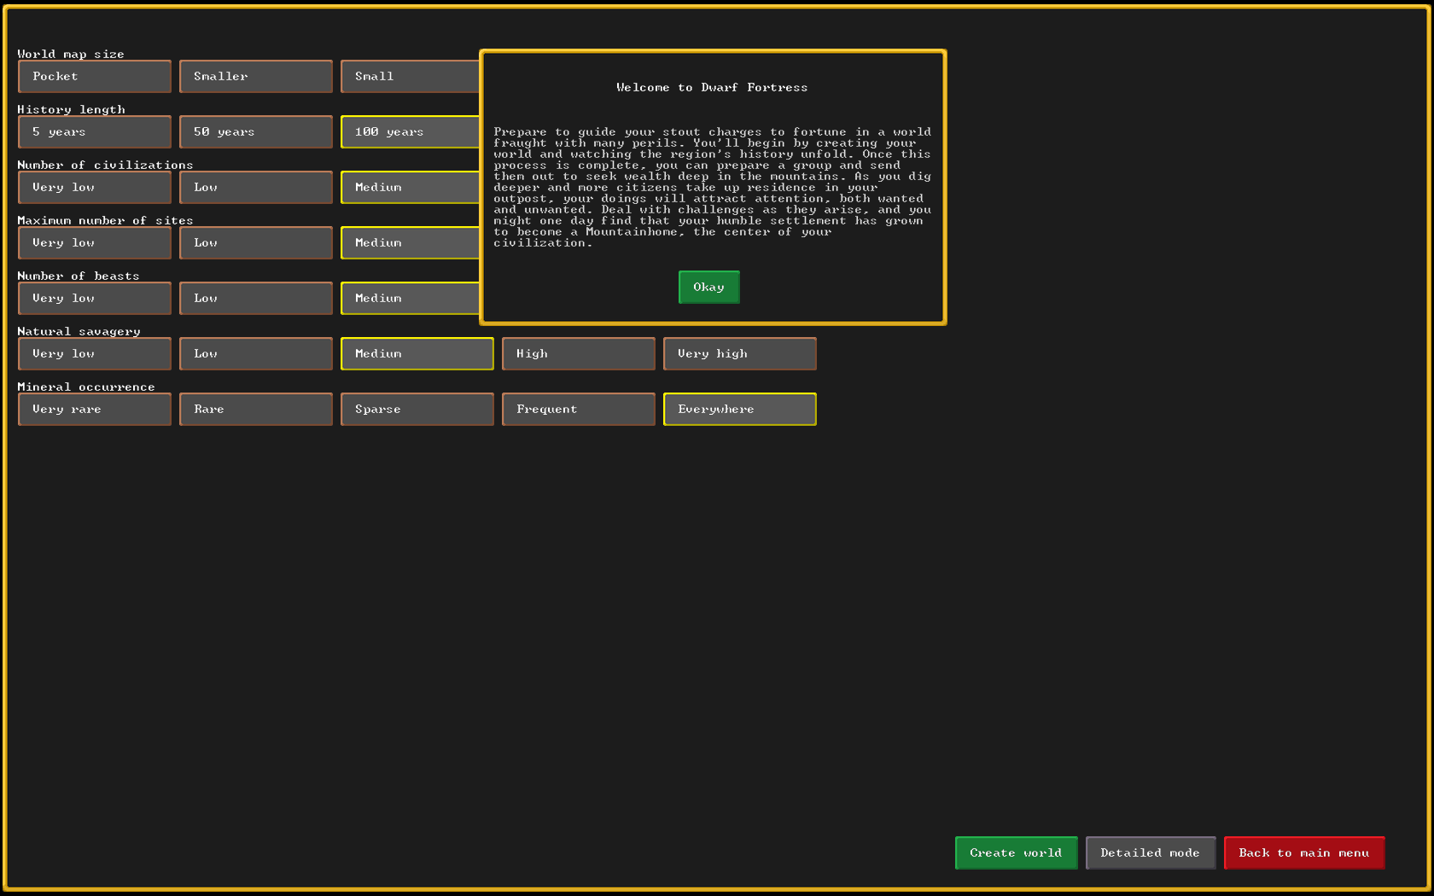Set history length to 50 years

point(256,132)
